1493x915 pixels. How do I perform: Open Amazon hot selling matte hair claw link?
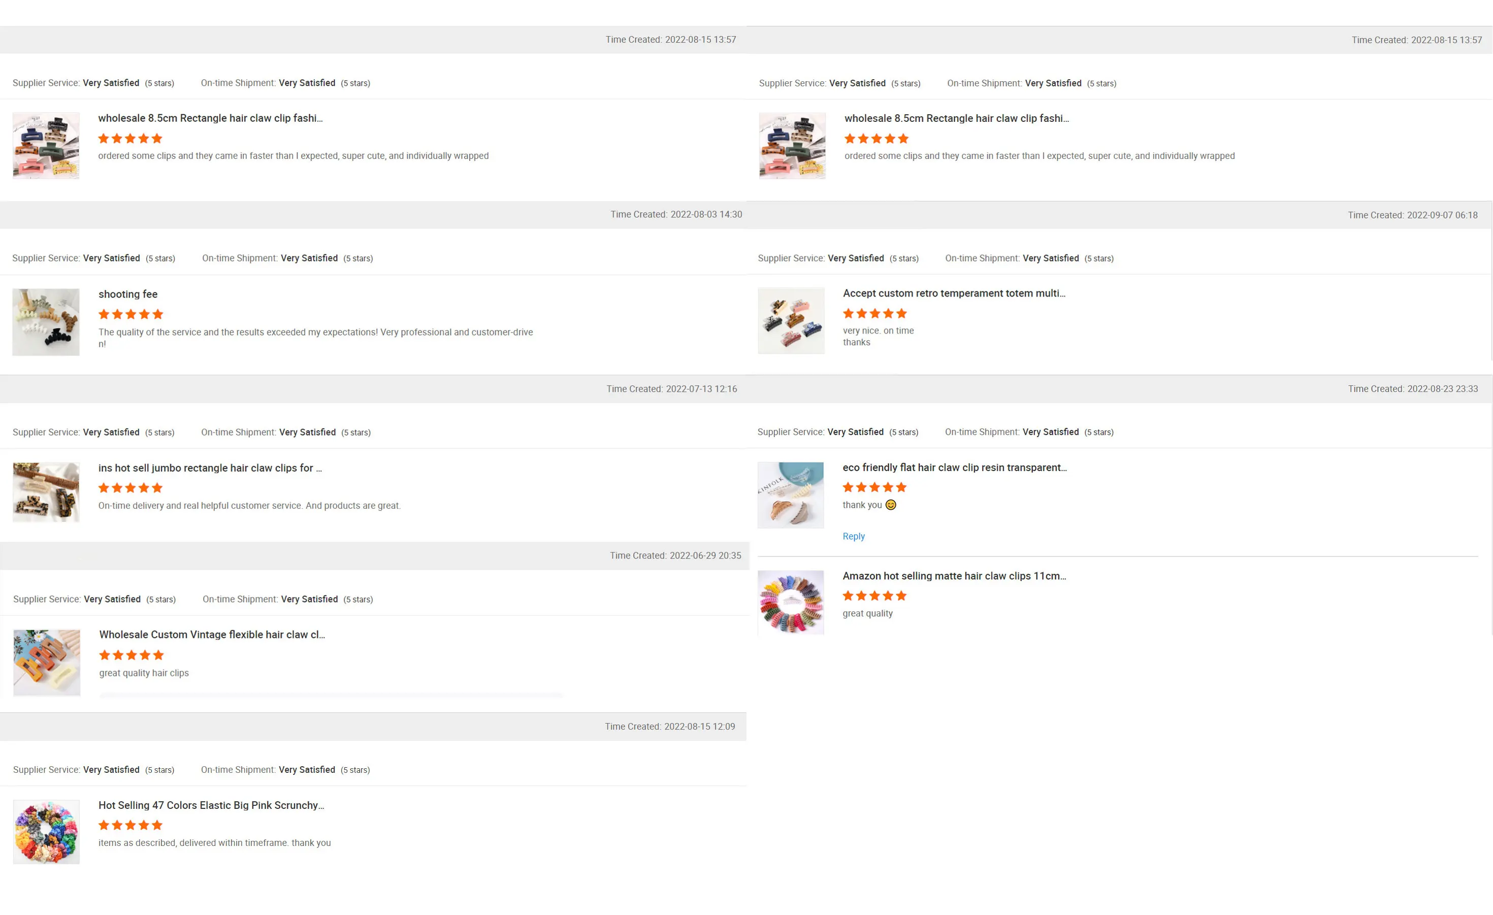(954, 576)
